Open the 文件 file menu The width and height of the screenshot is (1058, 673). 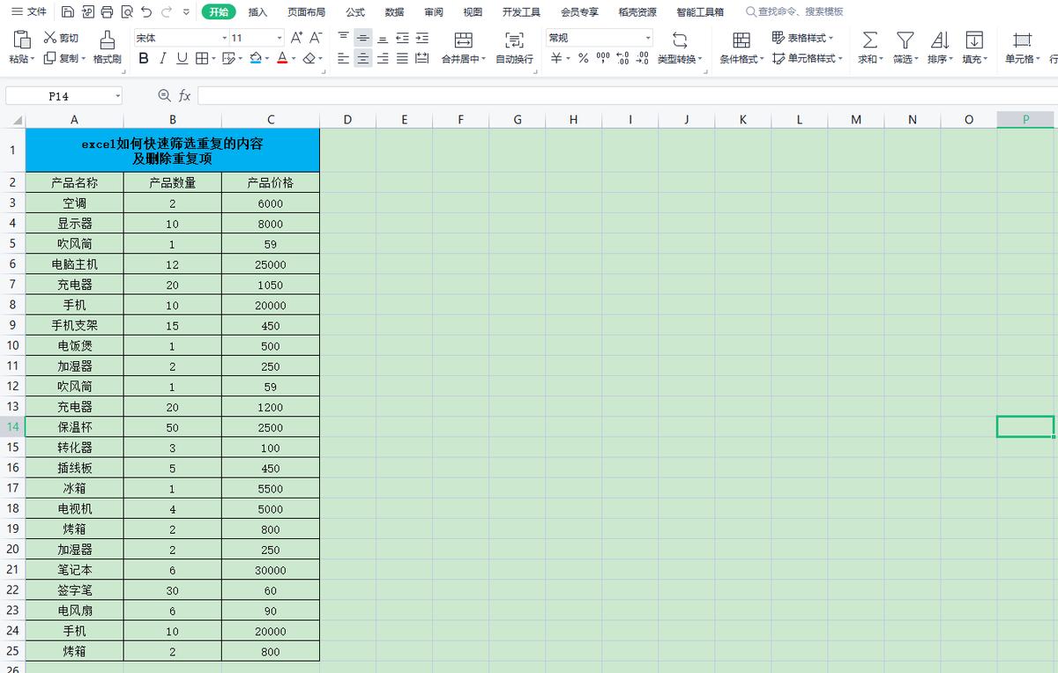(29, 12)
